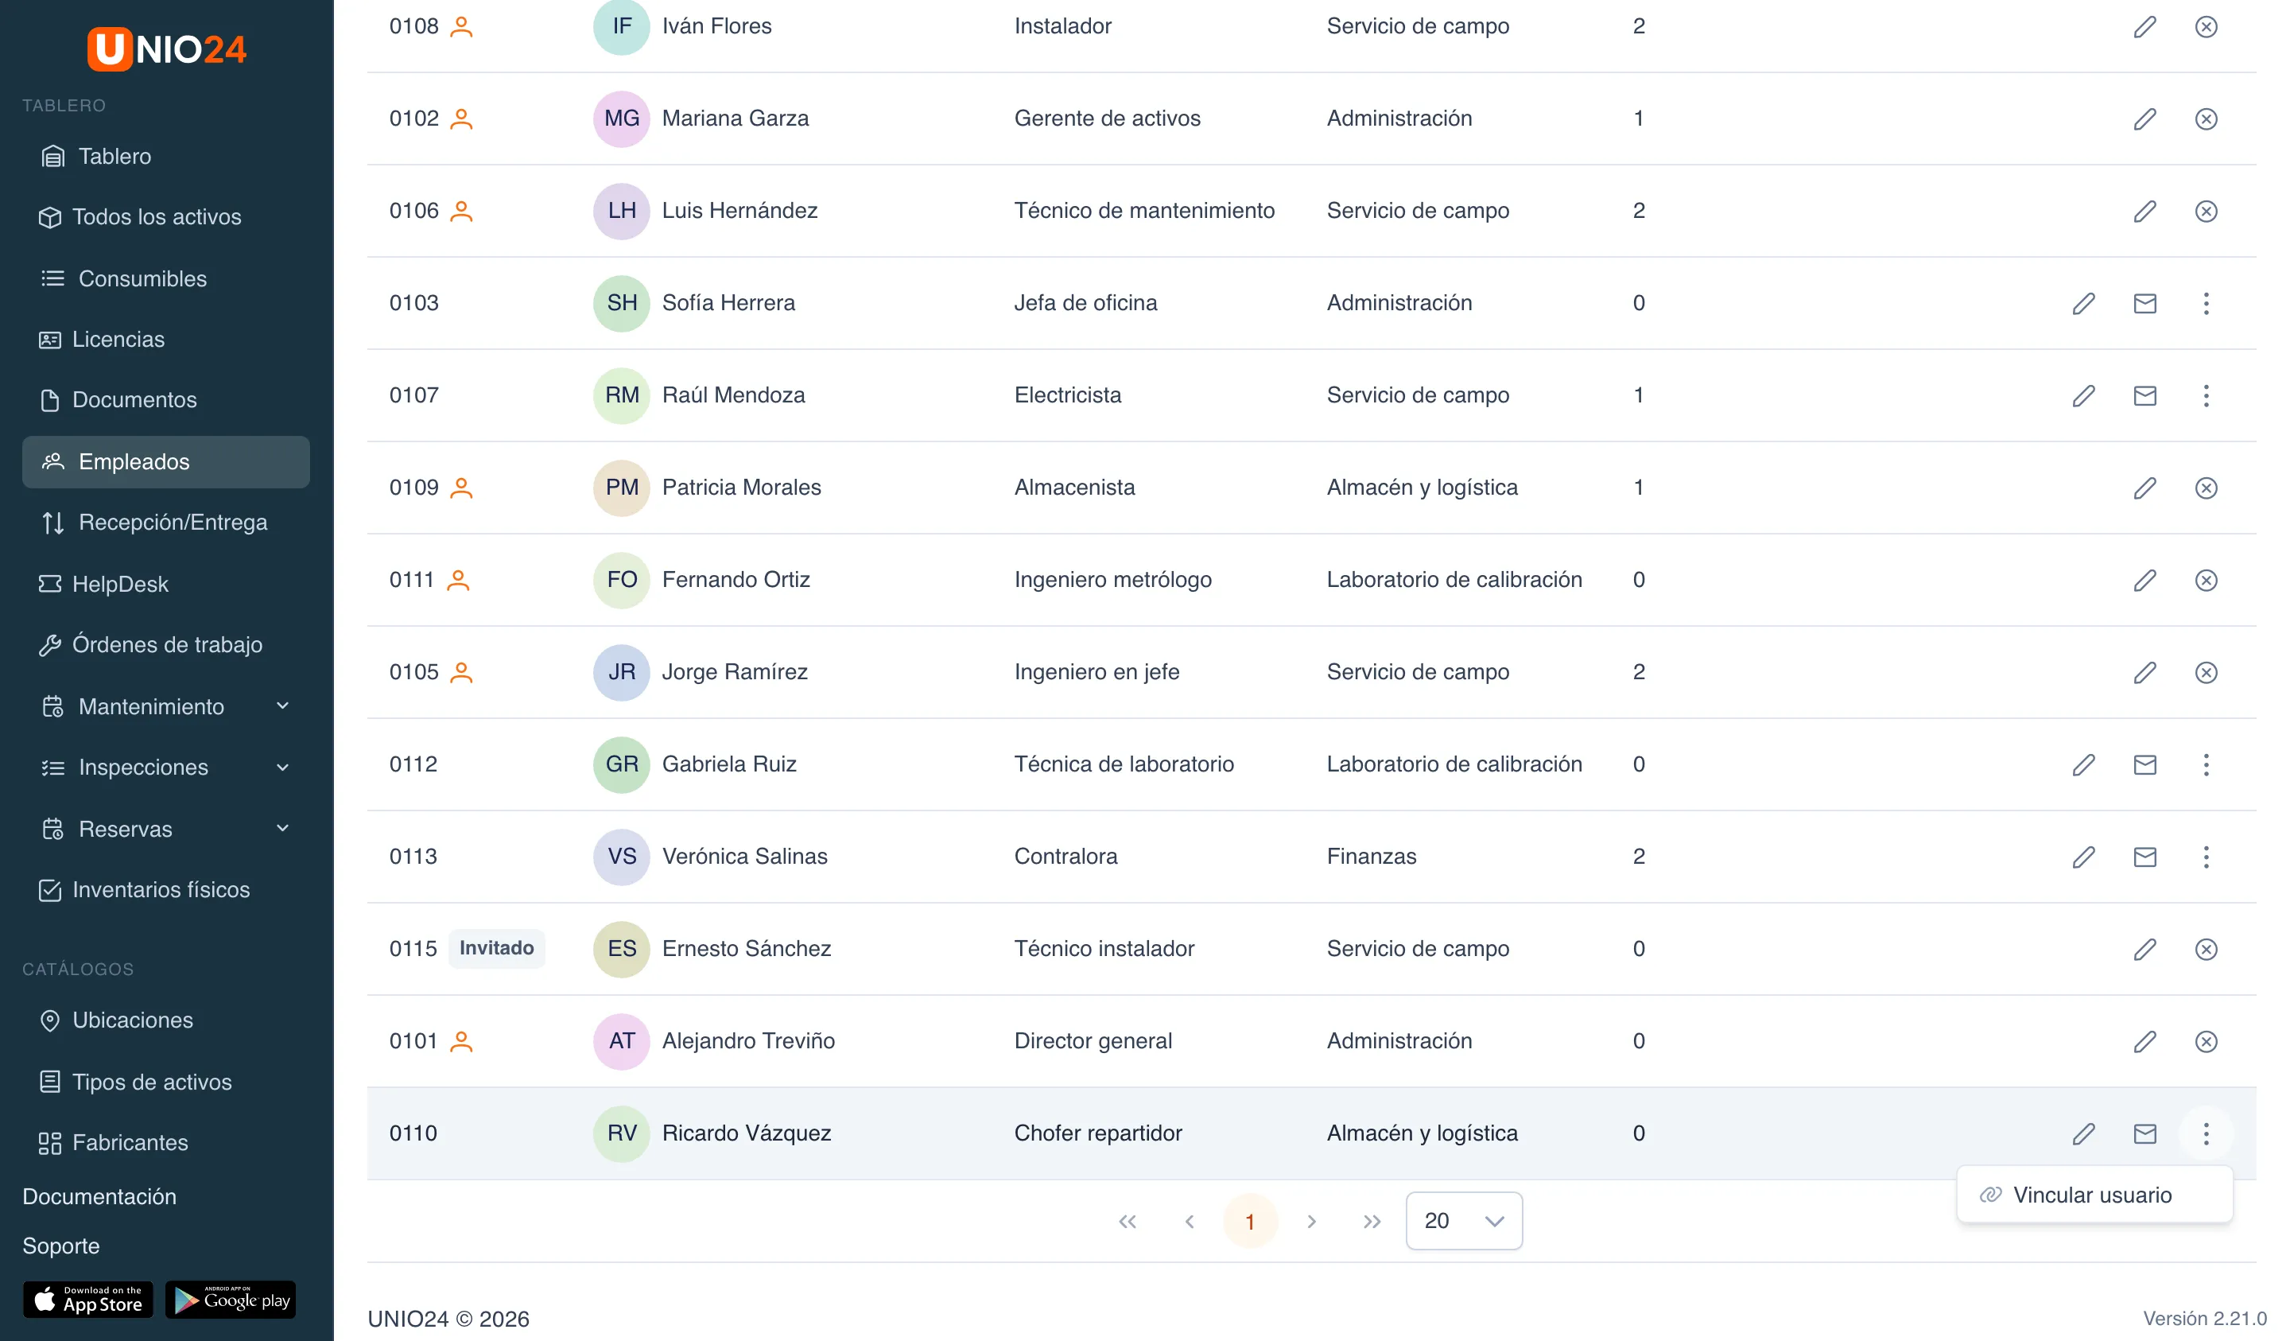Open three-dot menu for Raúl Mendoza
This screenshot has height=1341, width=2290.
tap(2206, 395)
